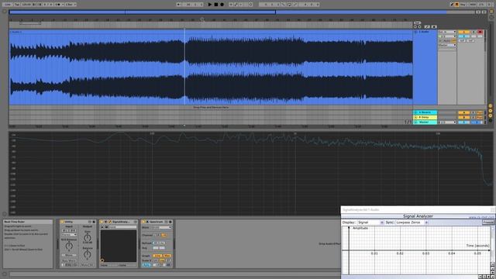
Task: Toggle the Spectrum device activator
Action: [143, 222]
